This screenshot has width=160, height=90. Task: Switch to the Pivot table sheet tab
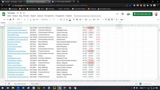[x=35, y=84]
